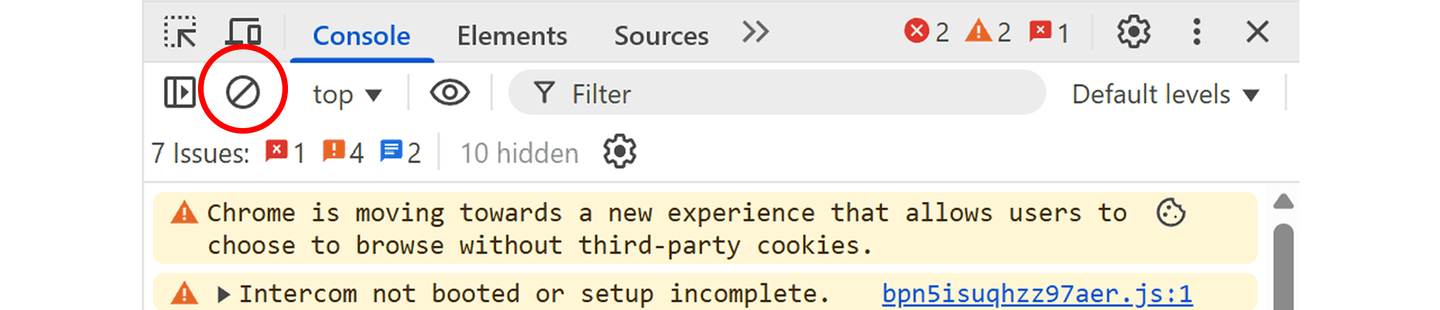Open DevTools settings gear in the top bar
The width and height of the screenshot is (1440, 310).
click(x=1133, y=33)
